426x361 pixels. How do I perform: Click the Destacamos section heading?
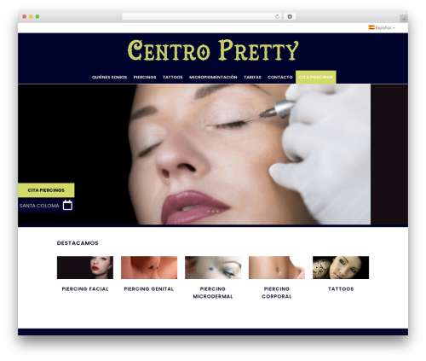point(78,243)
